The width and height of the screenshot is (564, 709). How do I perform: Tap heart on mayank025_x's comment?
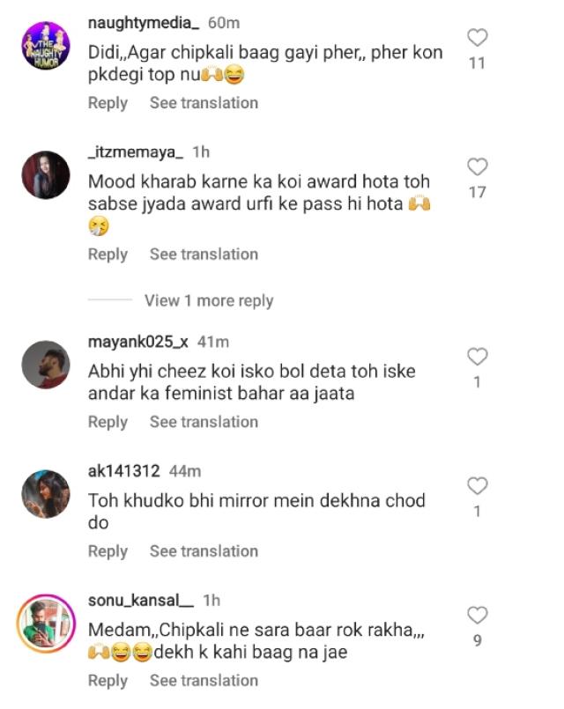tap(477, 357)
